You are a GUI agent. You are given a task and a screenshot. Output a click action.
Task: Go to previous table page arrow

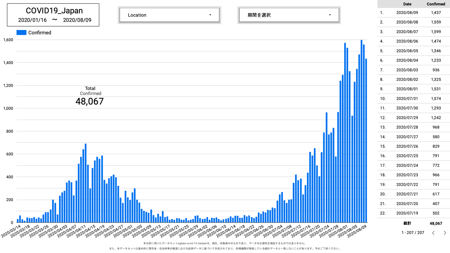click(x=433, y=233)
